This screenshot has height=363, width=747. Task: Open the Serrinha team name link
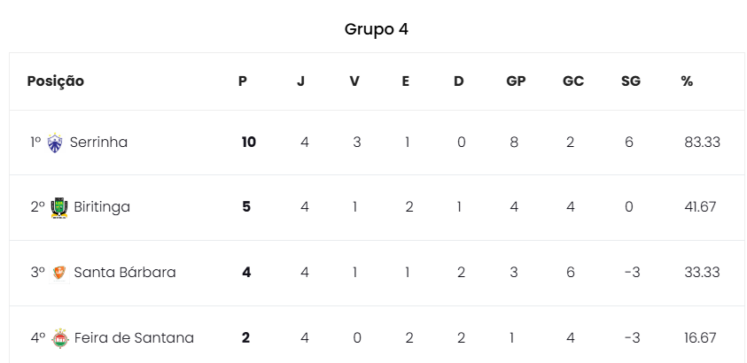(x=98, y=143)
